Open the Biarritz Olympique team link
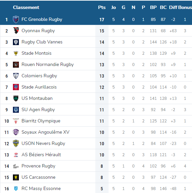Viewport: 192px width, 193px height. (41, 121)
